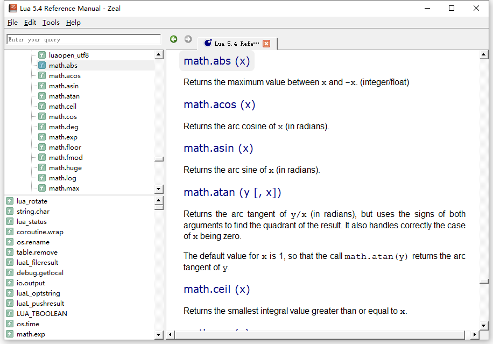Click the function icon beside math.fmod
The width and height of the screenshot is (493, 344).
[x=42, y=157]
